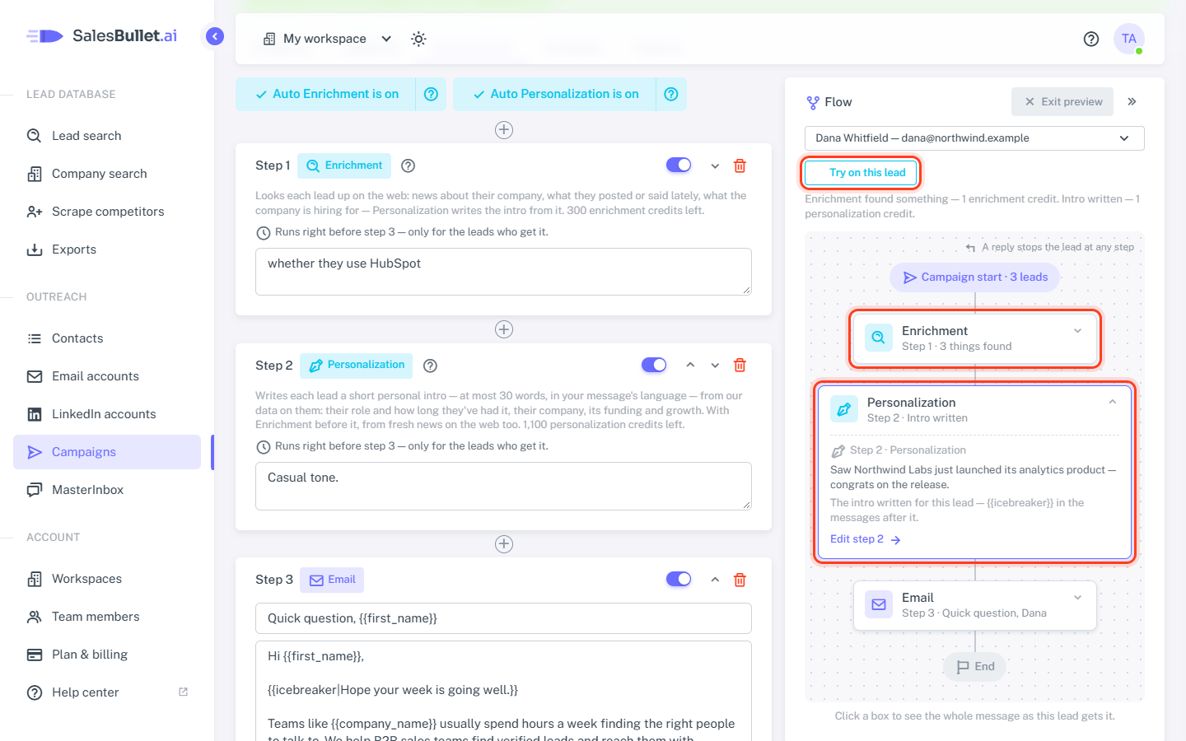This screenshot has width=1186, height=741.
Task: Edit the 'whether they use HubSpot' instructions field
Action: coord(503,272)
